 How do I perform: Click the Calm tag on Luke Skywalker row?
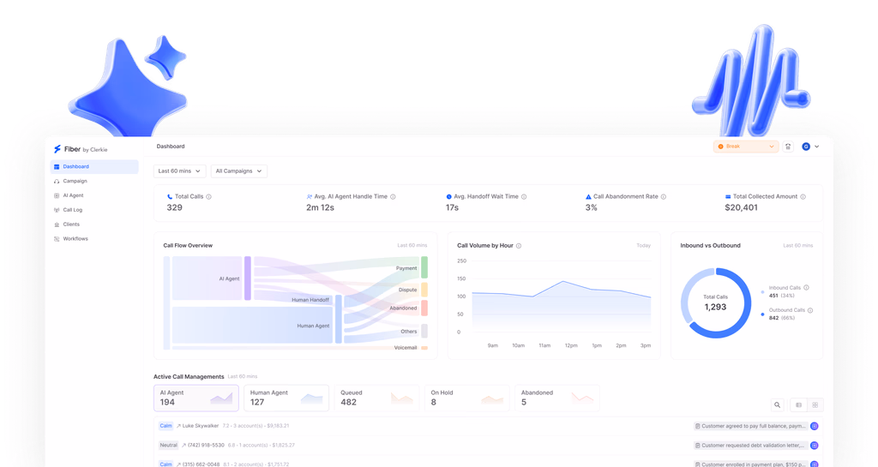165,426
